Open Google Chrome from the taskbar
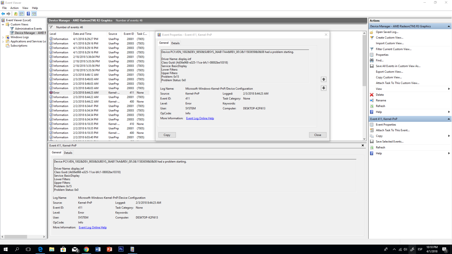452x254 pixels. coord(86,249)
